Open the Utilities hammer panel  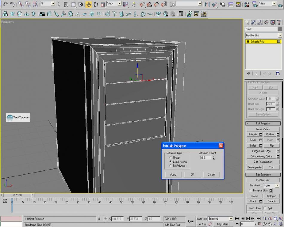click(x=279, y=22)
